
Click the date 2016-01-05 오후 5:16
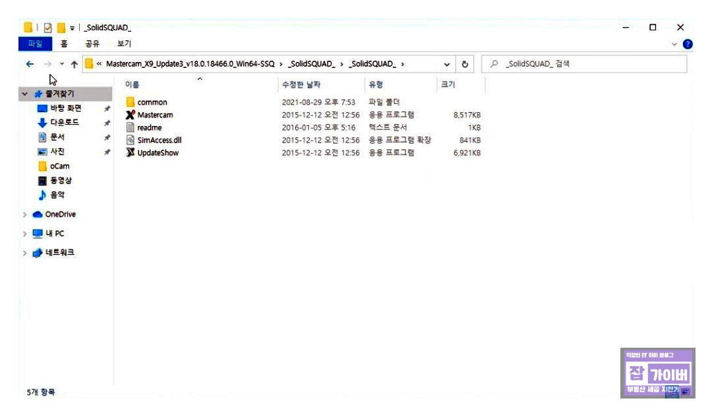click(318, 127)
